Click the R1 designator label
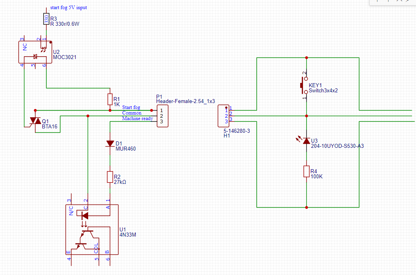Viewport: 416px width, 275px height. (x=117, y=99)
